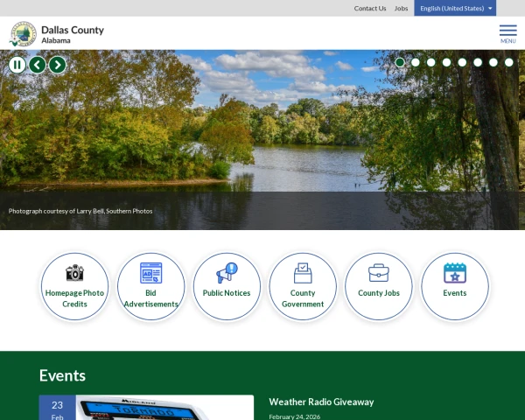Viewport: 525px width, 420px height.
Task: Click the County Government ballot box icon
Action: [303, 273]
